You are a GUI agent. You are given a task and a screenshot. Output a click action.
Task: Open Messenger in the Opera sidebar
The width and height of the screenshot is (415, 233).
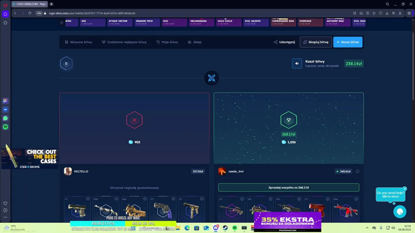click(5, 109)
